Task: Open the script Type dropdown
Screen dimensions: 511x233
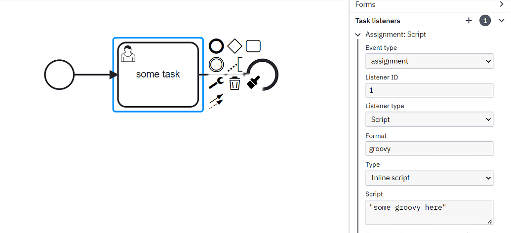Action: [x=429, y=178]
